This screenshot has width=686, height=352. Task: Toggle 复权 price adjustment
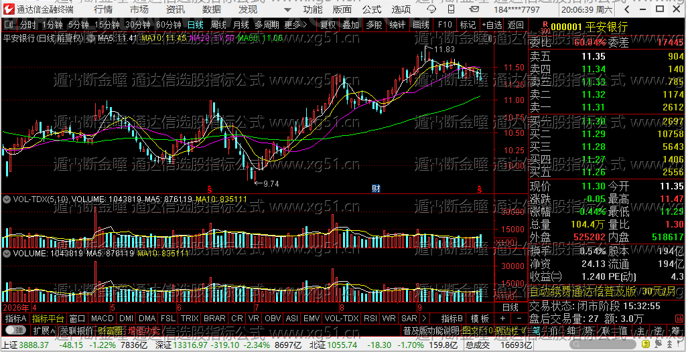pyautogui.click(x=328, y=25)
